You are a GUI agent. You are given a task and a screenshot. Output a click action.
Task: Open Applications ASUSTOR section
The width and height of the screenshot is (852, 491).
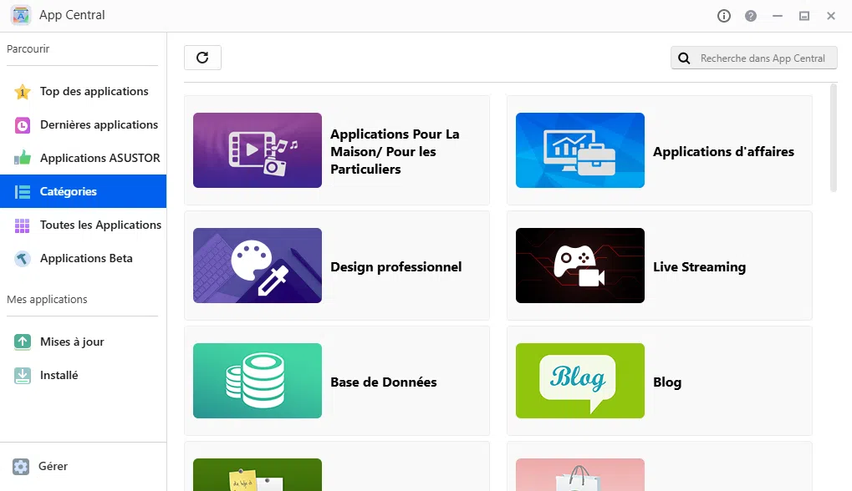(83, 158)
